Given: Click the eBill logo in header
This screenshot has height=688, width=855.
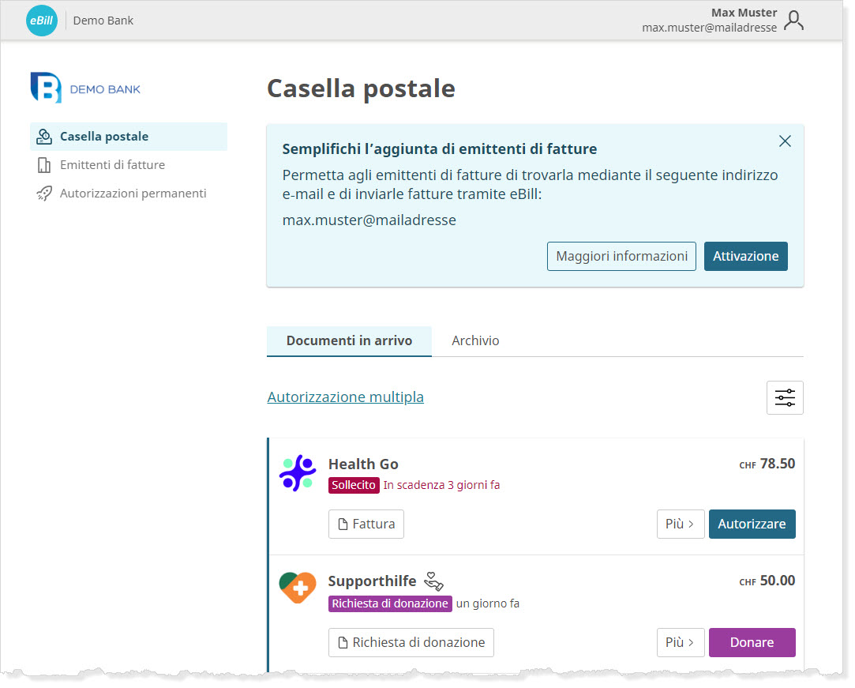Looking at the screenshot, I should click(x=41, y=21).
